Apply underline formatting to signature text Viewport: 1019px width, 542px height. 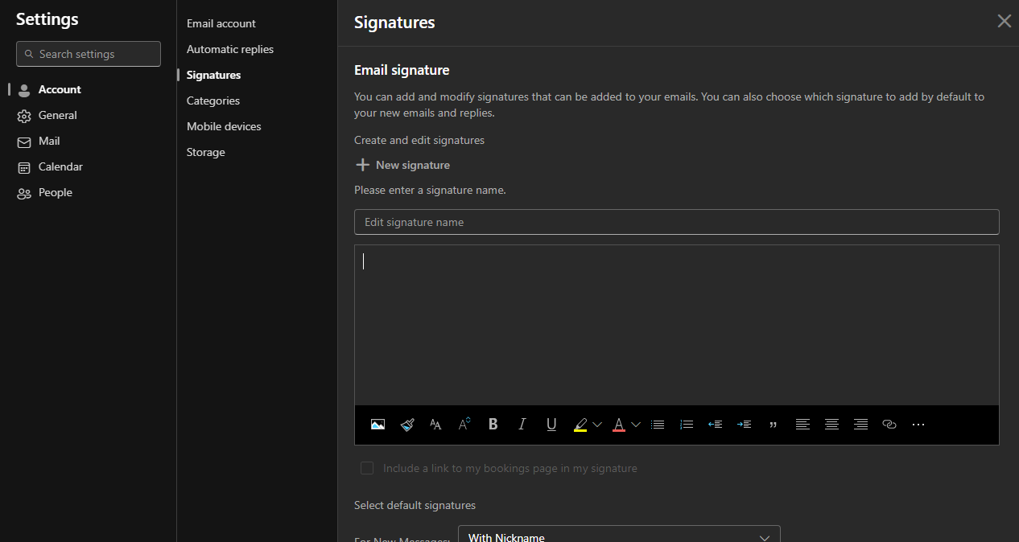tap(551, 425)
